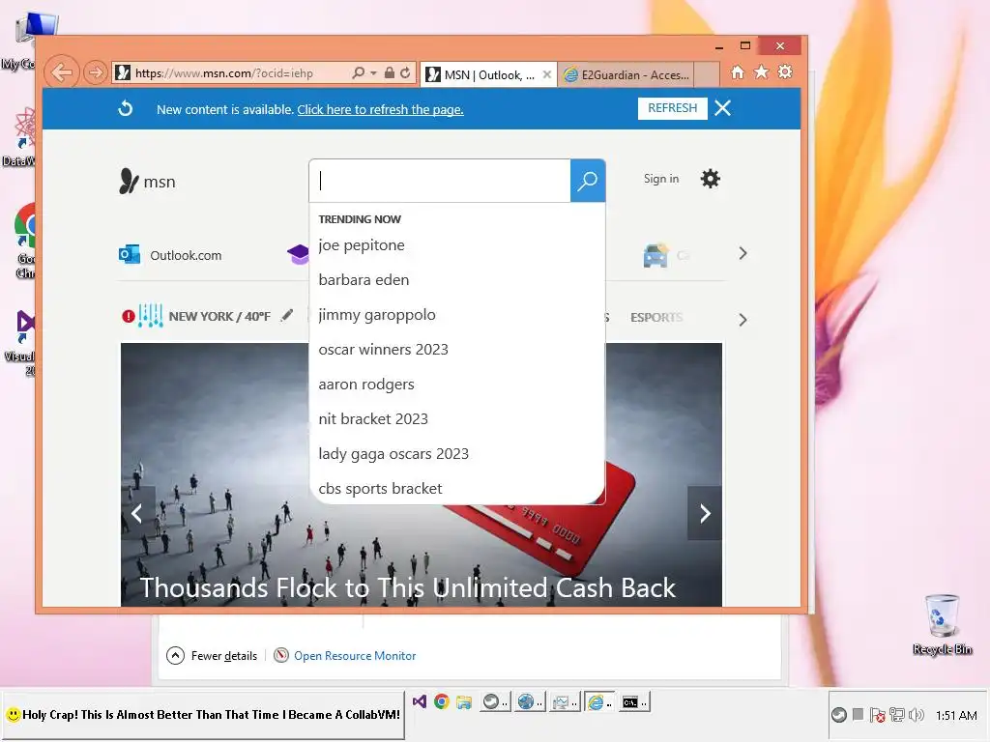Switch to the globe app taskbar button
This screenshot has height=742, width=990.
pos(529,701)
